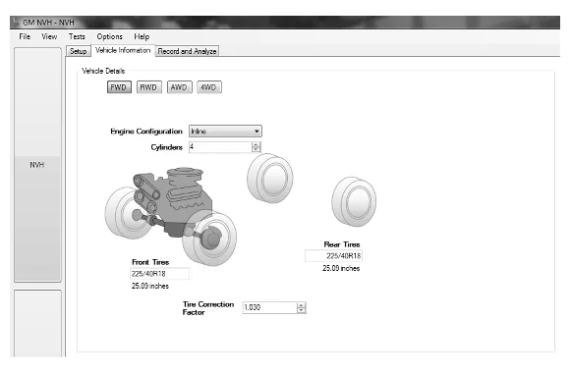The width and height of the screenshot is (570, 374).
Task: Open the Options menu
Action: 109,36
